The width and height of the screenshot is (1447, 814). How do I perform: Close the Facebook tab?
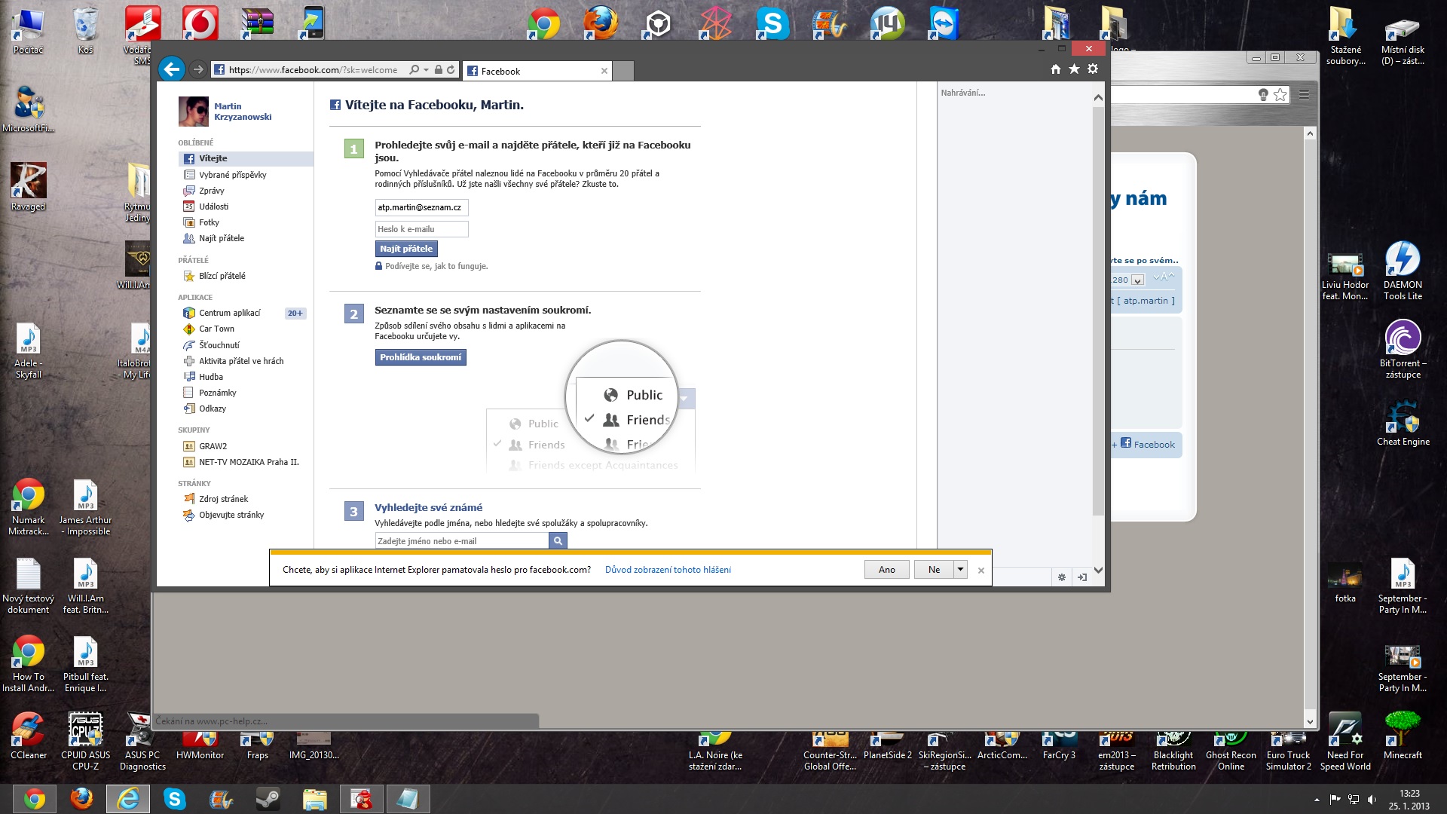click(x=604, y=71)
